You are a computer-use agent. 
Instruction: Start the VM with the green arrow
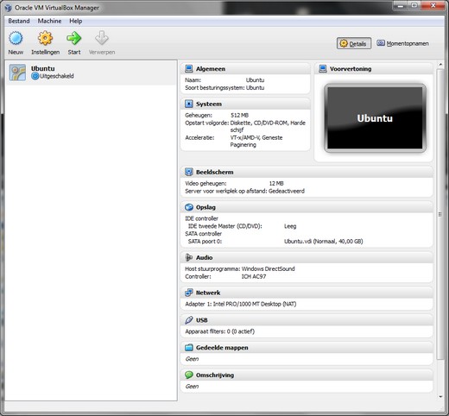pos(74,38)
